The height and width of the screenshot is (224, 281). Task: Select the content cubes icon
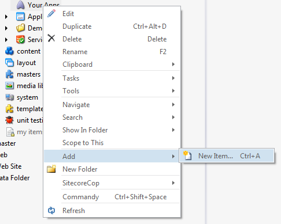click(9, 51)
